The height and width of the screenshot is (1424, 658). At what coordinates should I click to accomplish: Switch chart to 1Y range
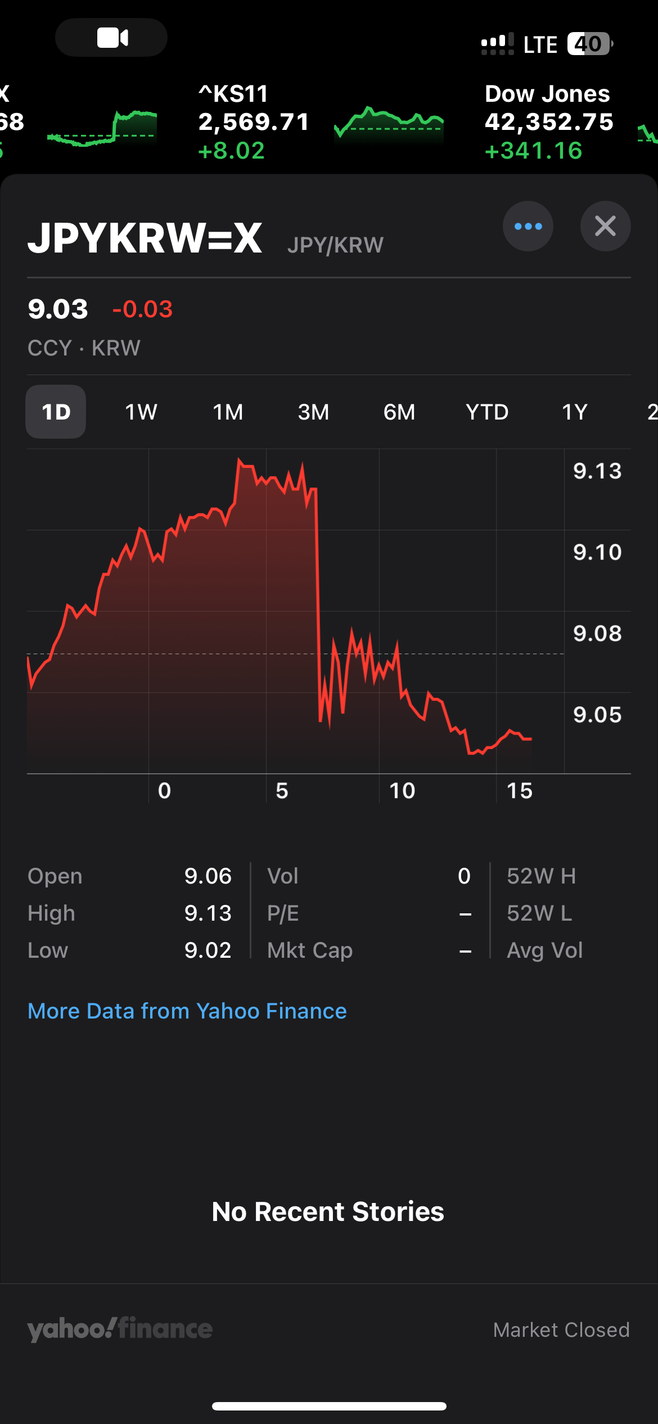tap(574, 412)
